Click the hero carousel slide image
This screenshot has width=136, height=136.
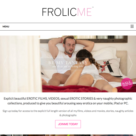coord(68,64)
